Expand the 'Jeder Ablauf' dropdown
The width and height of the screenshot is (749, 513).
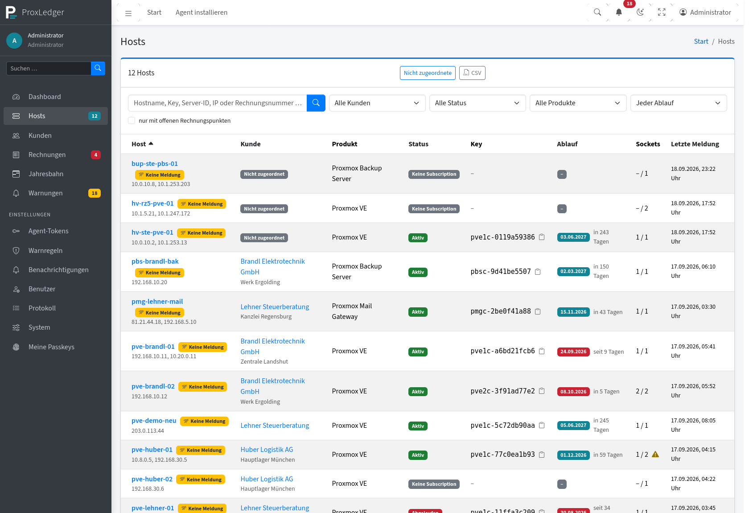coord(679,103)
